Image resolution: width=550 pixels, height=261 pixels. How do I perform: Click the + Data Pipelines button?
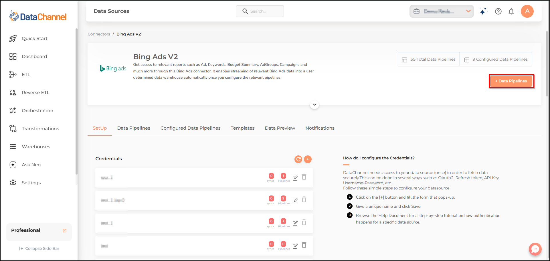click(511, 81)
